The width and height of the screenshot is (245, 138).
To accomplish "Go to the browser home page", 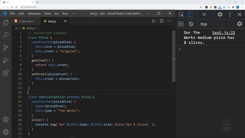I will click(x=16, y=7).
